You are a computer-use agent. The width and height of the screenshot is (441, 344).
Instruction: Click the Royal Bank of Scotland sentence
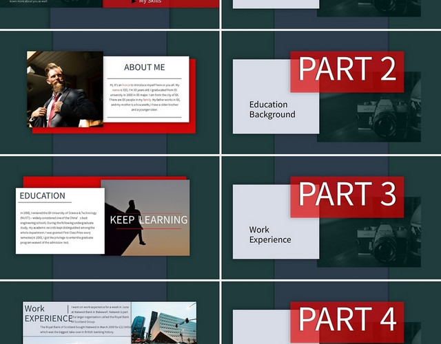85,330
